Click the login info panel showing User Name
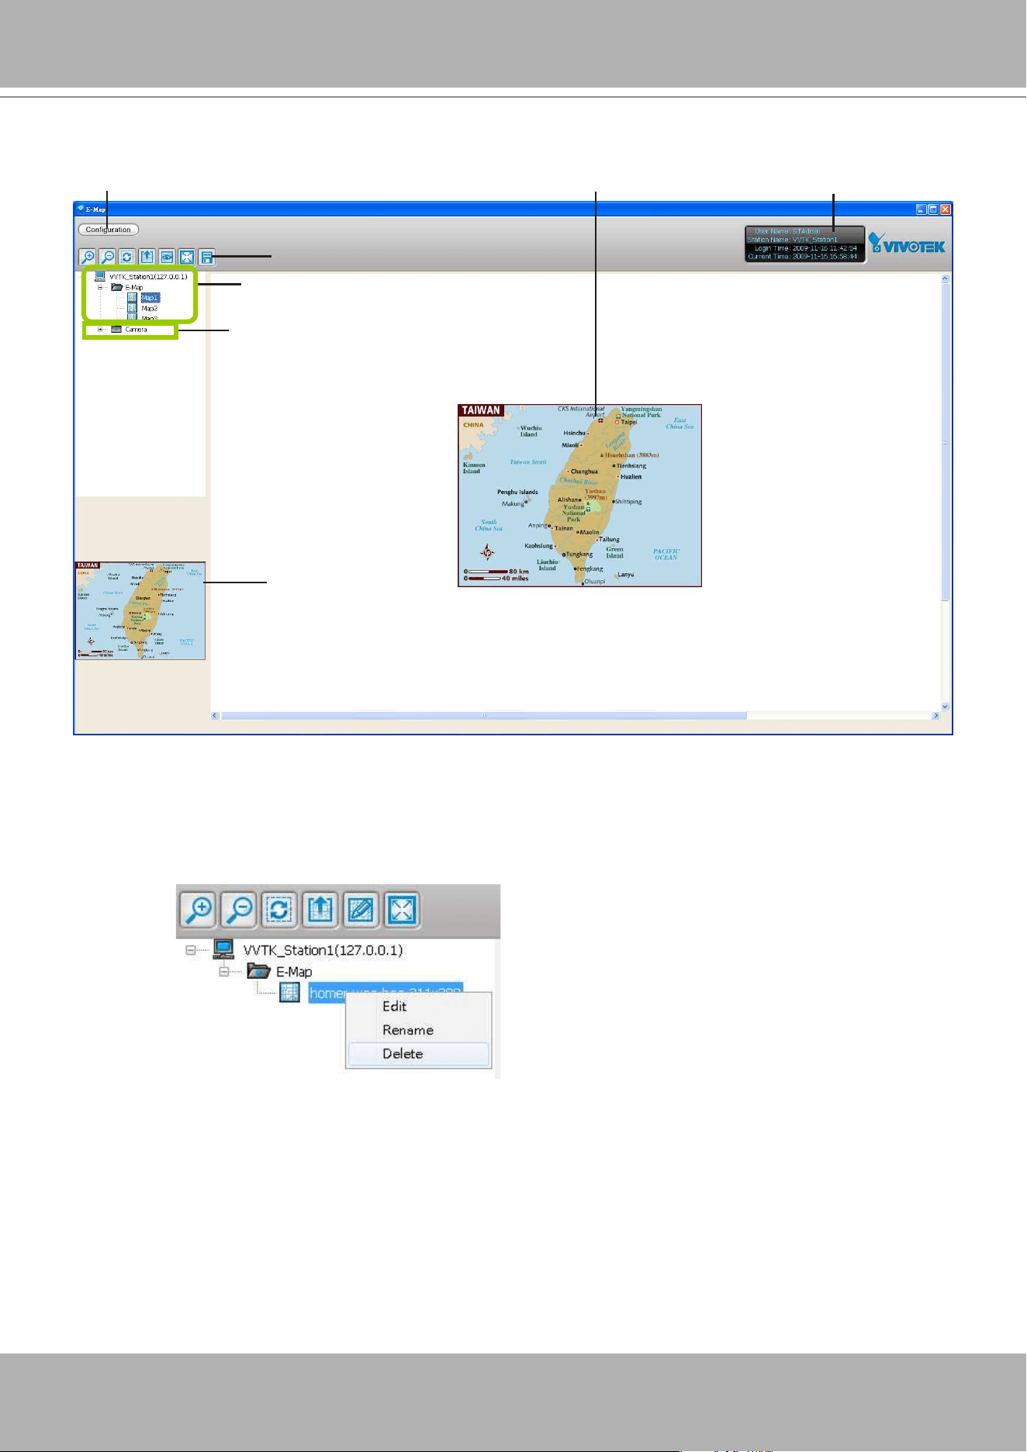Image resolution: width=1027 pixels, height=1452 pixels. (x=804, y=244)
